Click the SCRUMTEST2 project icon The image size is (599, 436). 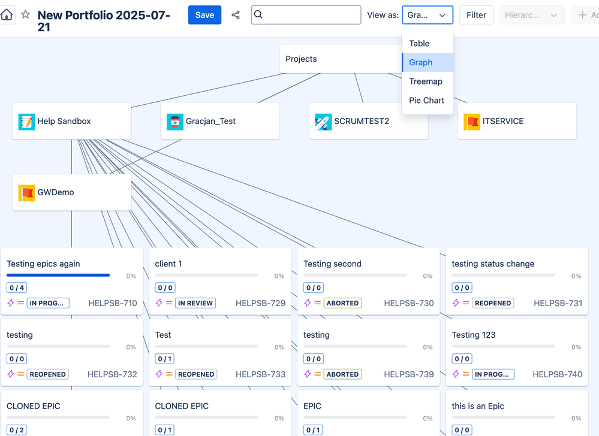[x=323, y=122]
